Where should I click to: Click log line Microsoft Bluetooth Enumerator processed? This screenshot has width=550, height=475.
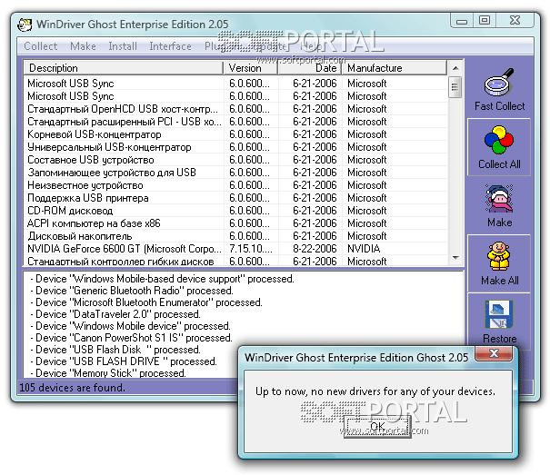pos(146,302)
